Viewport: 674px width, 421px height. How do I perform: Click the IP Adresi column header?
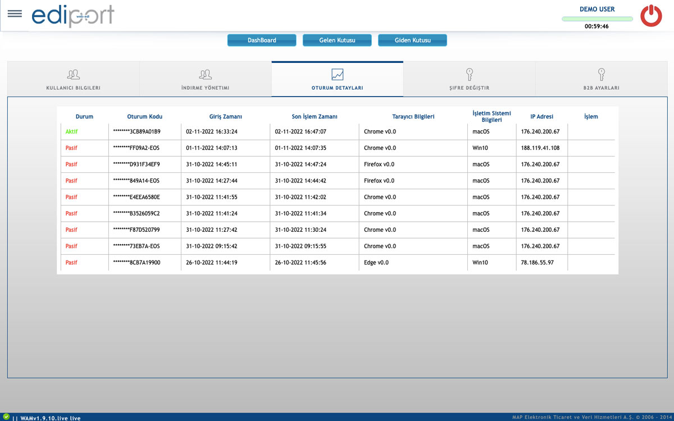[542, 117]
